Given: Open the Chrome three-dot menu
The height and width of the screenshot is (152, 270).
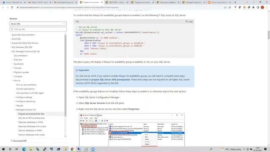Looking at the screenshot, I should pyautogui.click(x=267, y=8).
